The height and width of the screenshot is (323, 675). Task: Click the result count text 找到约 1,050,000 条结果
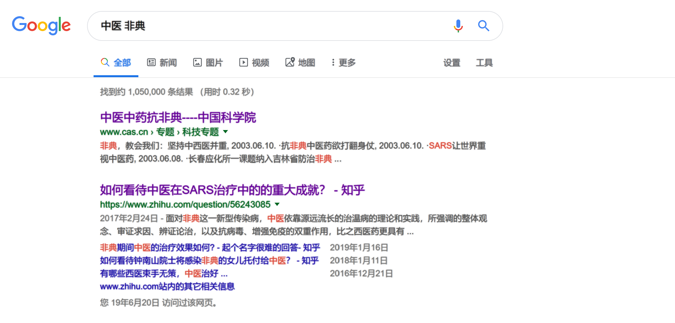(146, 92)
